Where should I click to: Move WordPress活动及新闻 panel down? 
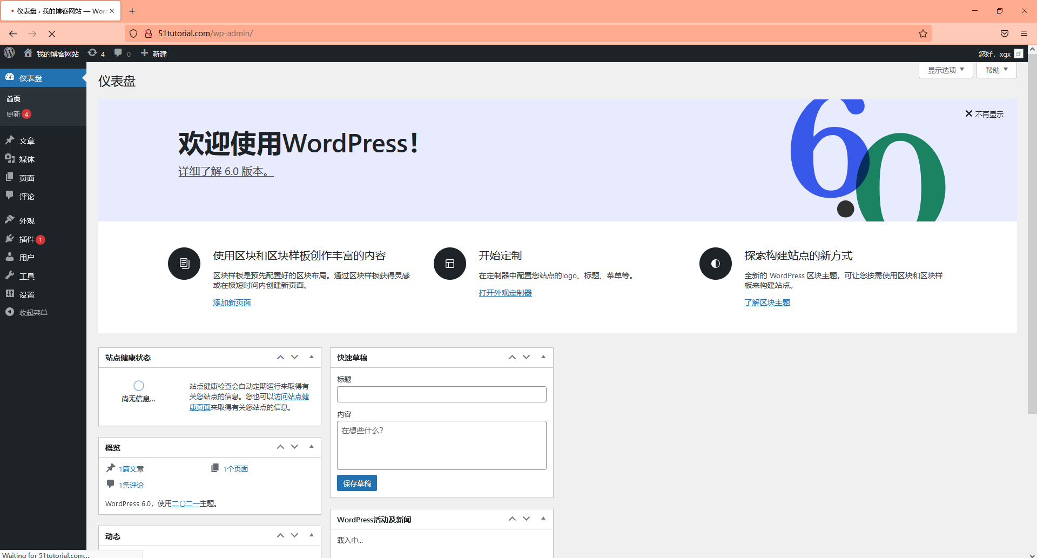tap(526, 519)
